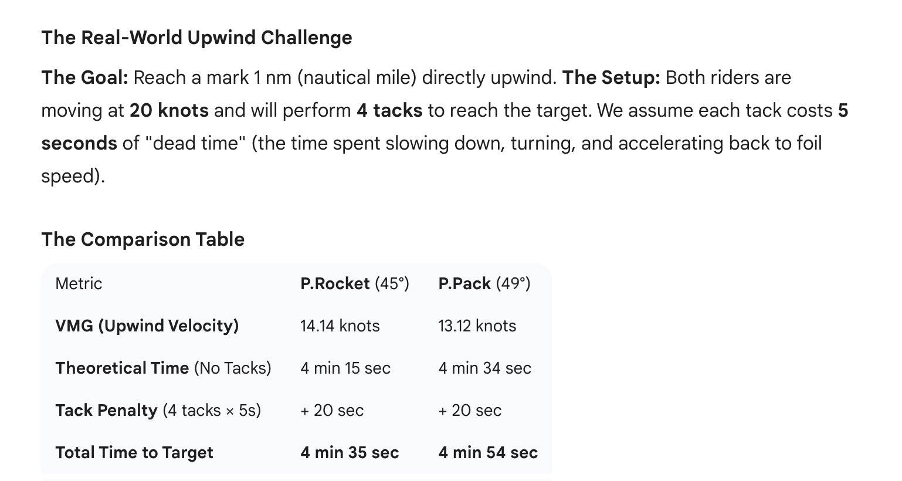Click the "4 min 34 sec" cell

pos(484,368)
